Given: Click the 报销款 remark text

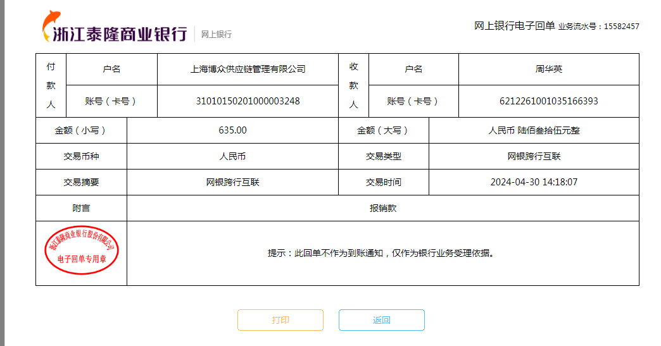Looking at the screenshot, I should 383,208.
